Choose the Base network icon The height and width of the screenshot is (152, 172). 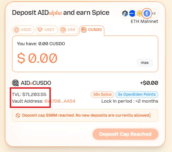pos(132,13)
